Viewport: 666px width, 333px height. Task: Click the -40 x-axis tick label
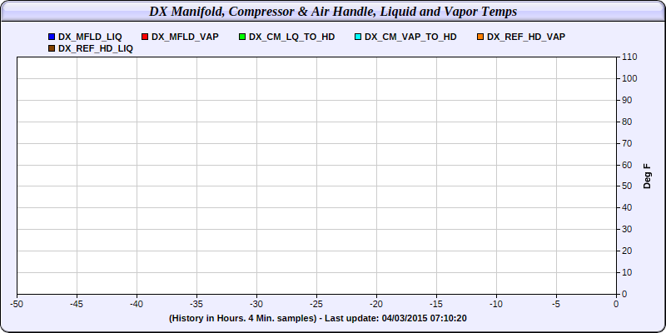pos(137,304)
